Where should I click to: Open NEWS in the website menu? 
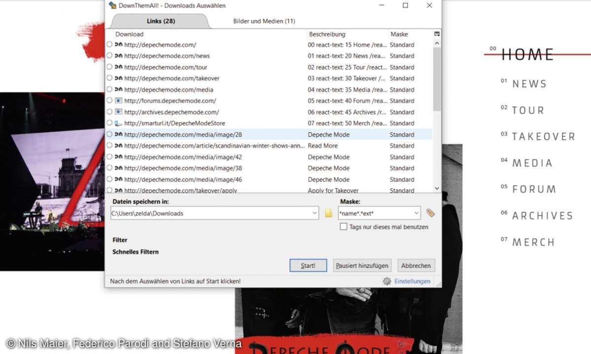click(529, 84)
